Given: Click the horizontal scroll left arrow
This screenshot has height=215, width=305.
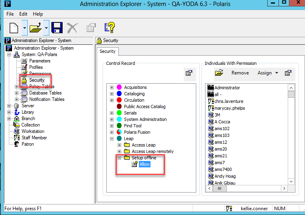Looking at the screenshot, I should [x=209, y=188].
